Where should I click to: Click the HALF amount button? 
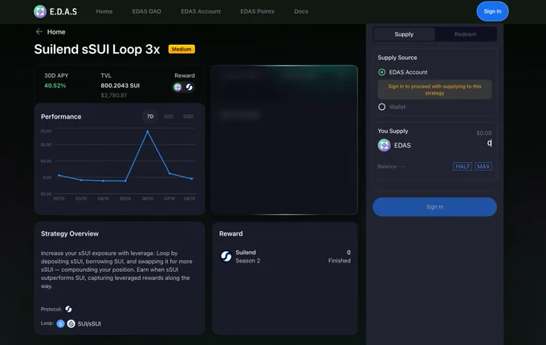(x=462, y=166)
